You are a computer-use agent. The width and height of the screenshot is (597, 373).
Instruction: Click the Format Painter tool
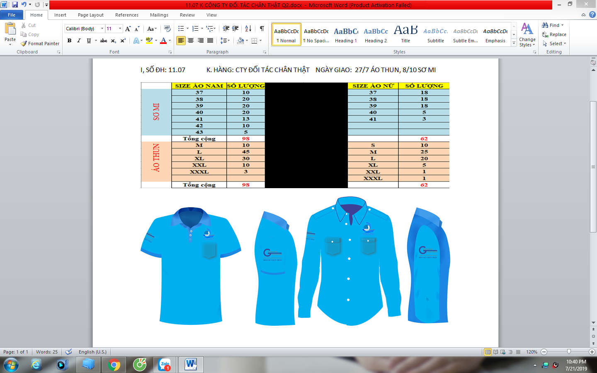pos(40,44)
